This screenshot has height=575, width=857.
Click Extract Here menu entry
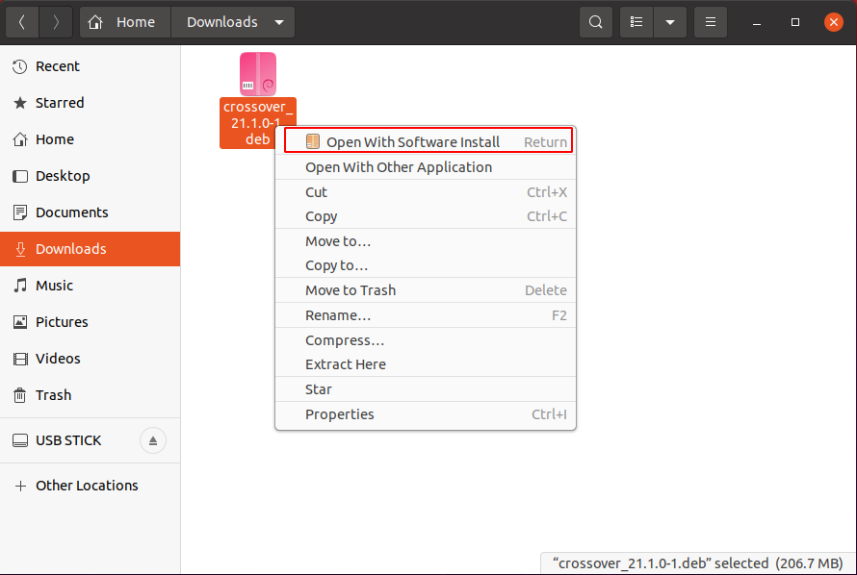tap(346, 364)
